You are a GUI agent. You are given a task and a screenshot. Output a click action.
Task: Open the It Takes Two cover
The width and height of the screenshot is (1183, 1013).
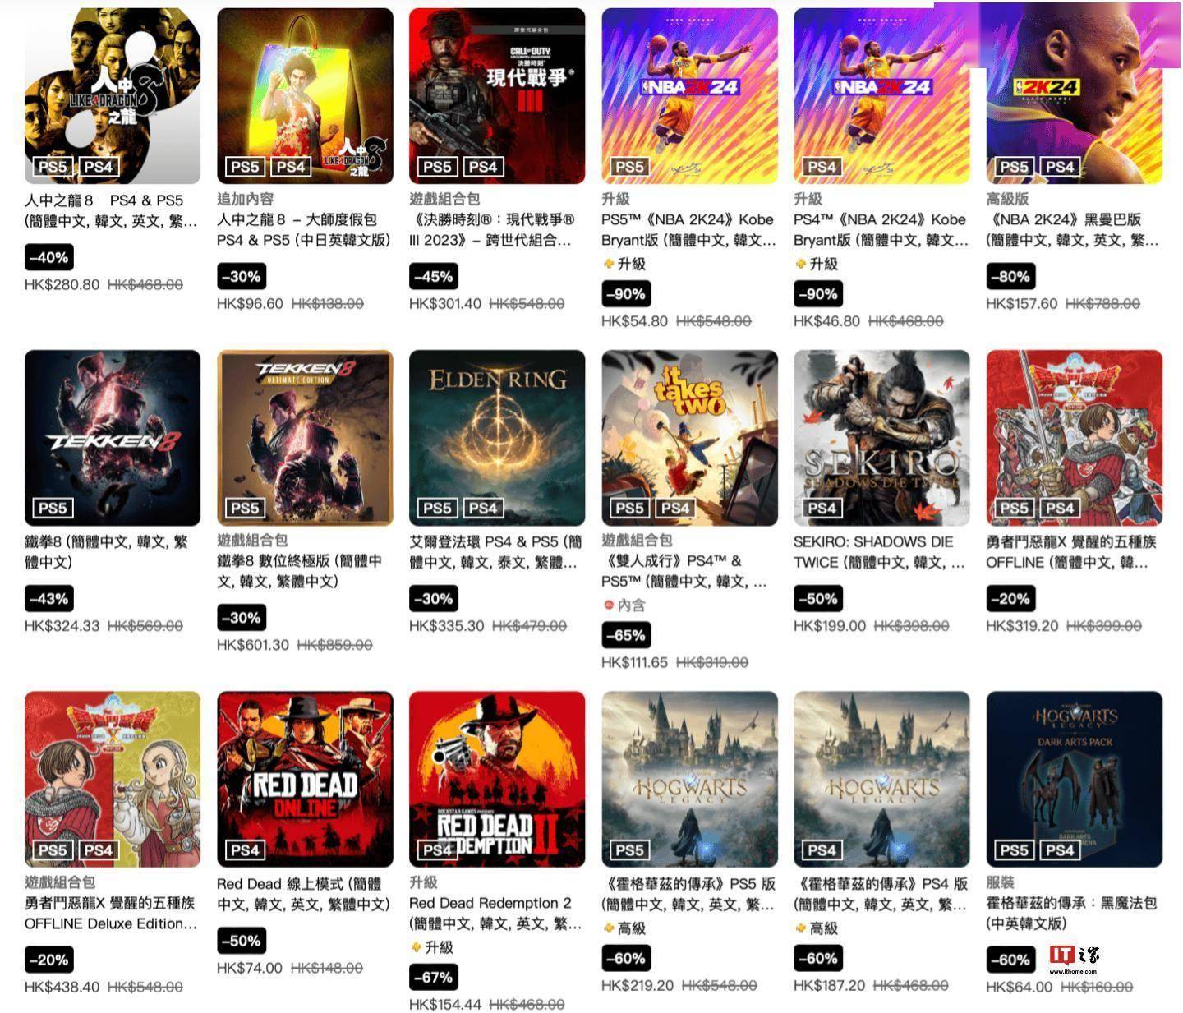coord(689,438)
